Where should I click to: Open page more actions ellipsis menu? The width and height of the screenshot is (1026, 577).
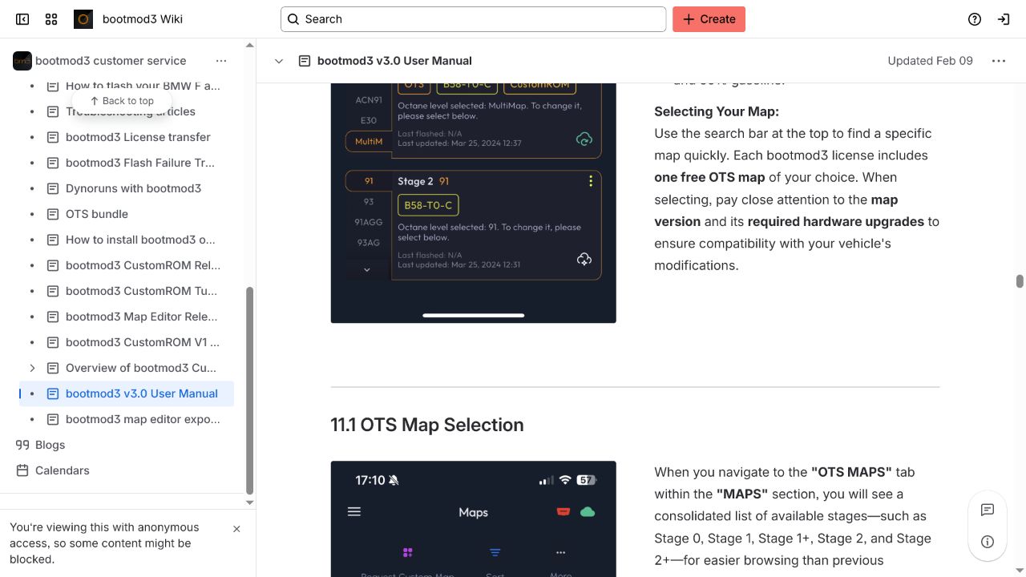pos(999,61)
